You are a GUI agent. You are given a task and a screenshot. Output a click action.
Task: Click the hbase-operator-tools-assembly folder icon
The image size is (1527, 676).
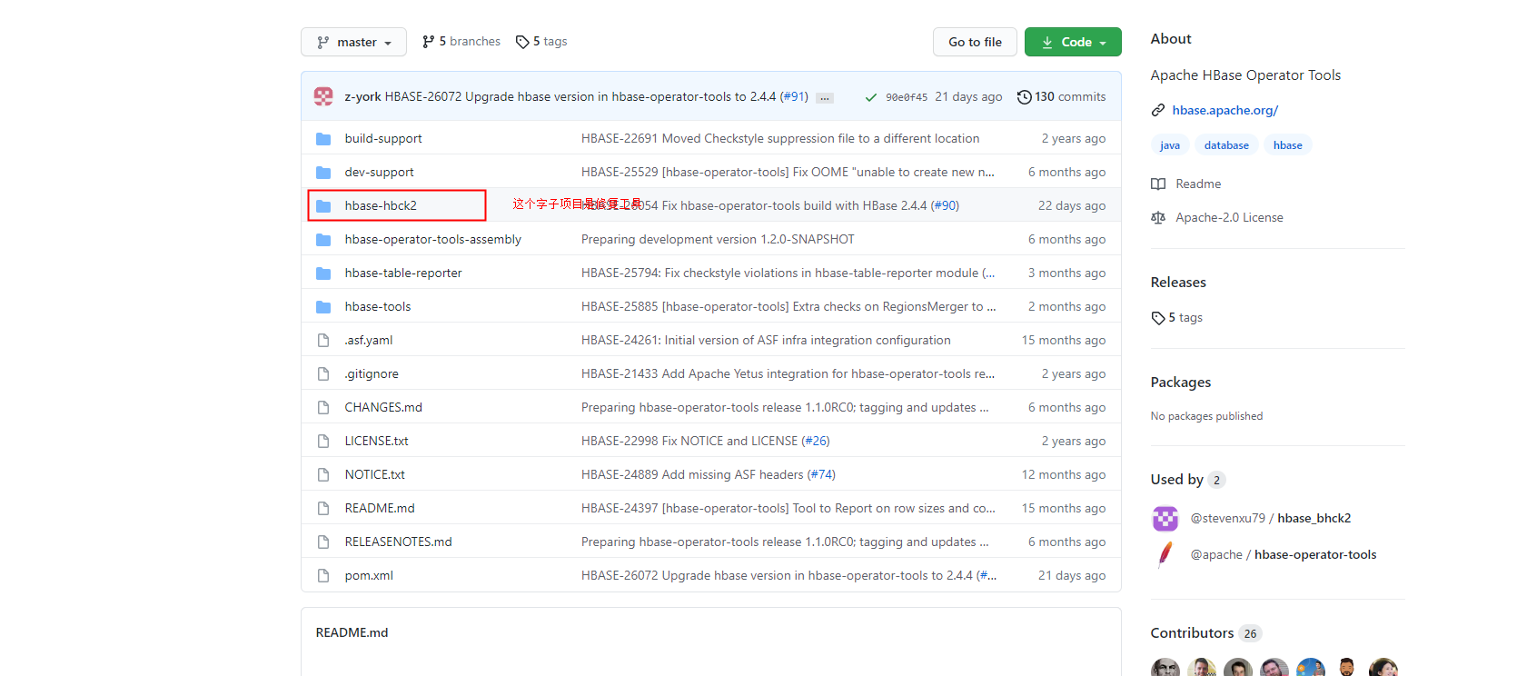pos(323,240)
